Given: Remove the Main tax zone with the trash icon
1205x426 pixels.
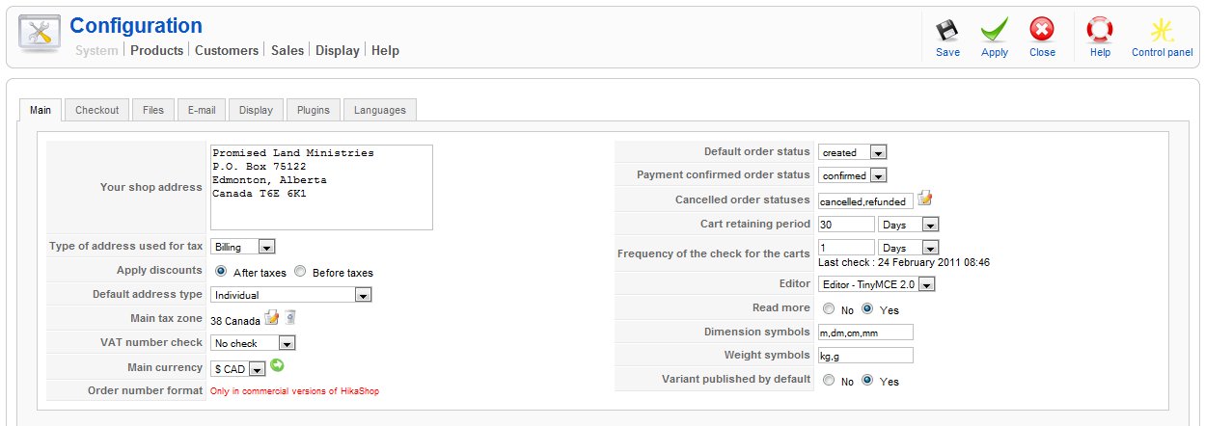Looking at the screenshot, I should click(290, 317).
